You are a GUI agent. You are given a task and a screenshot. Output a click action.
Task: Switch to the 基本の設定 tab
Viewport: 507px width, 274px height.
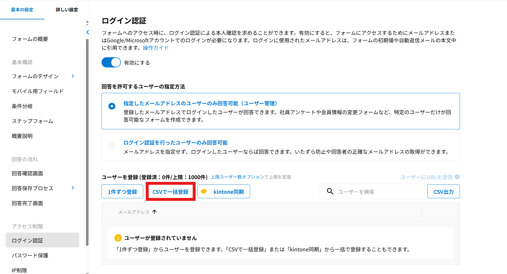22,10
